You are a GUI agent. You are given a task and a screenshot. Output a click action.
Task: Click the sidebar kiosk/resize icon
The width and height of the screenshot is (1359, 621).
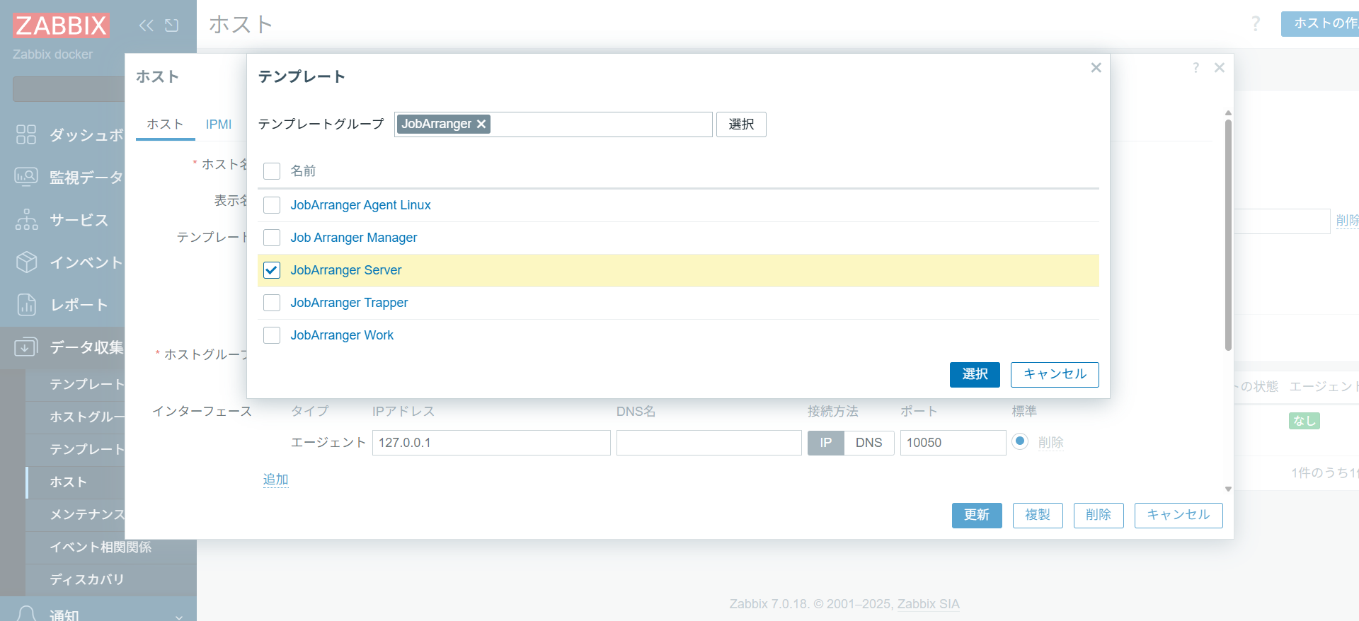pyautogui.click(x=172, y=25)
